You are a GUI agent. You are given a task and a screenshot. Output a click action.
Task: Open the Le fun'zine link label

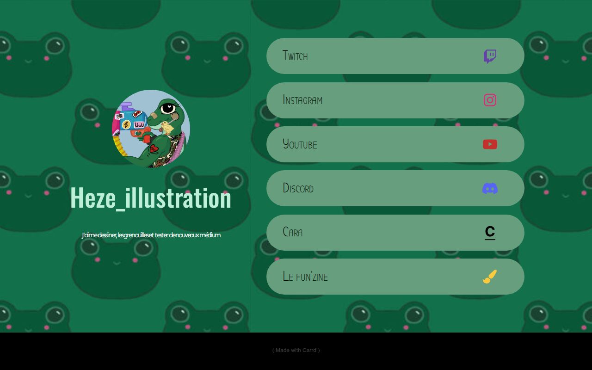point(305,277)
